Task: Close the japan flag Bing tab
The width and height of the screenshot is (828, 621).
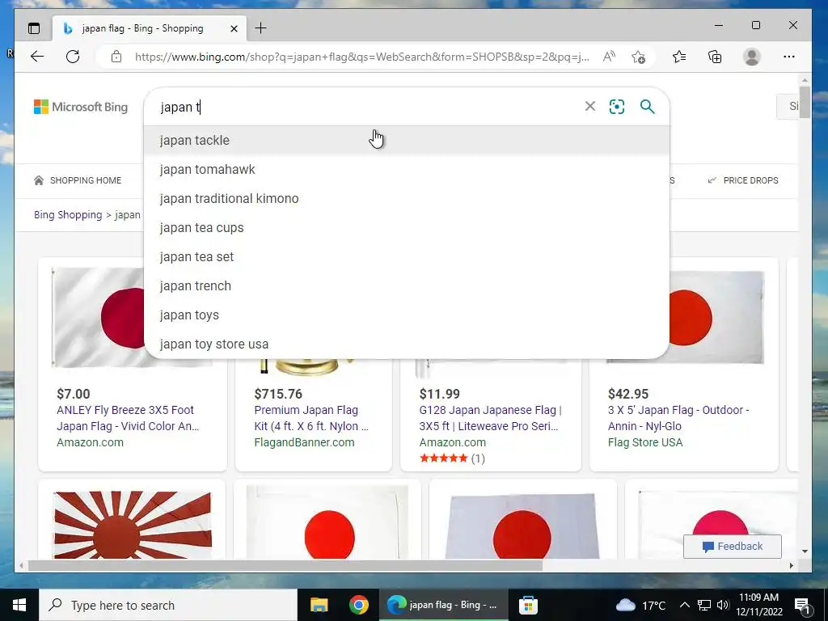Action: point(234,28)
